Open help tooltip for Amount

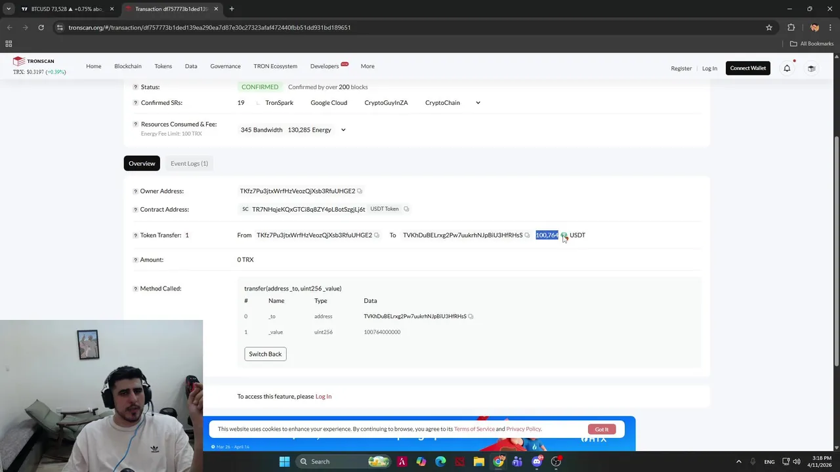136,260
